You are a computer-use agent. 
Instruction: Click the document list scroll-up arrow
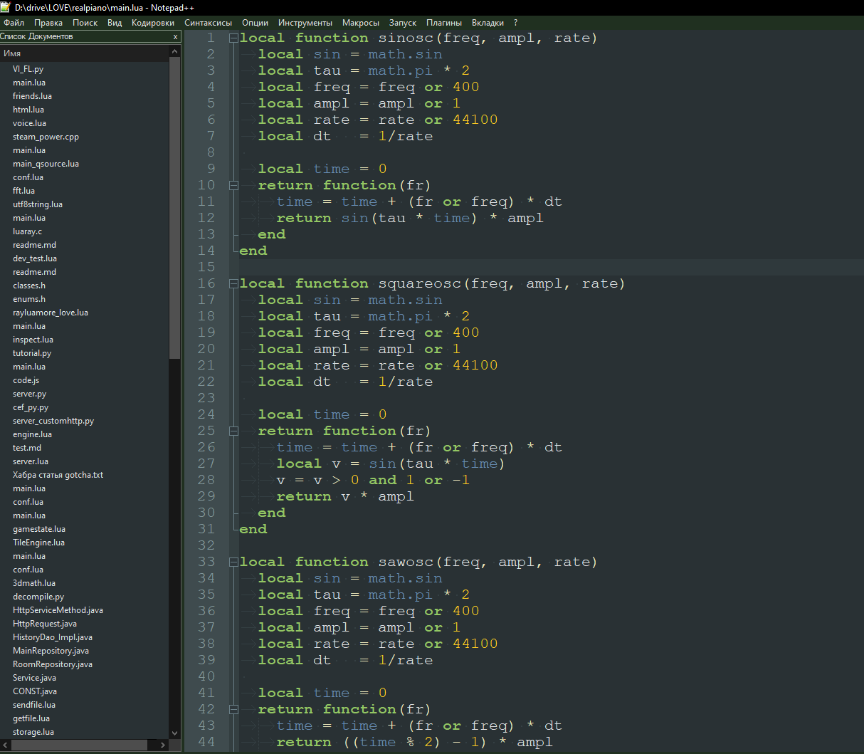pos(175,52)
